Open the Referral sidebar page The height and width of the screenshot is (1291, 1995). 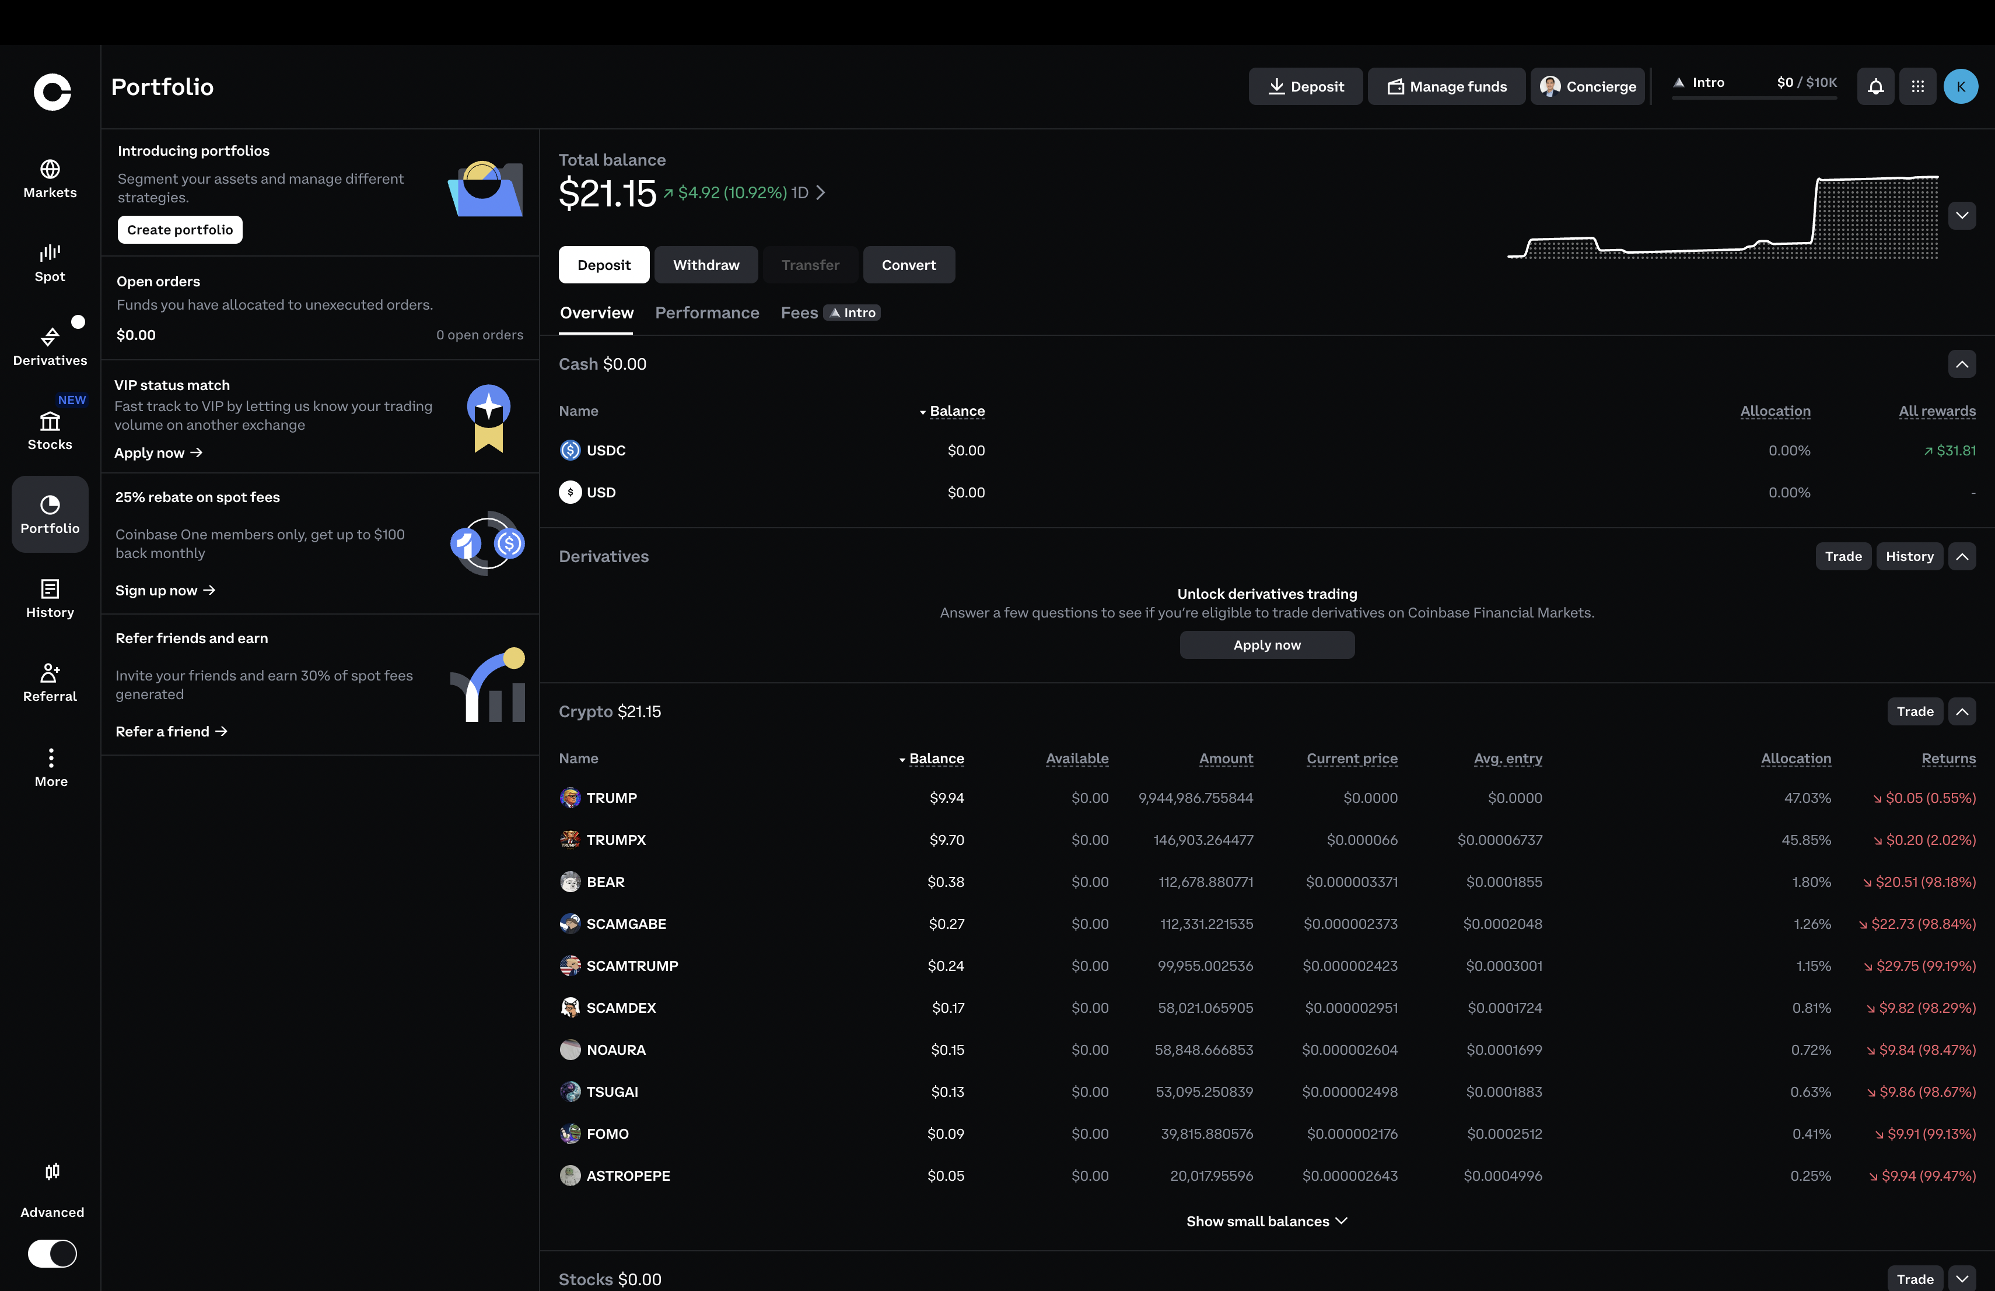50,683
